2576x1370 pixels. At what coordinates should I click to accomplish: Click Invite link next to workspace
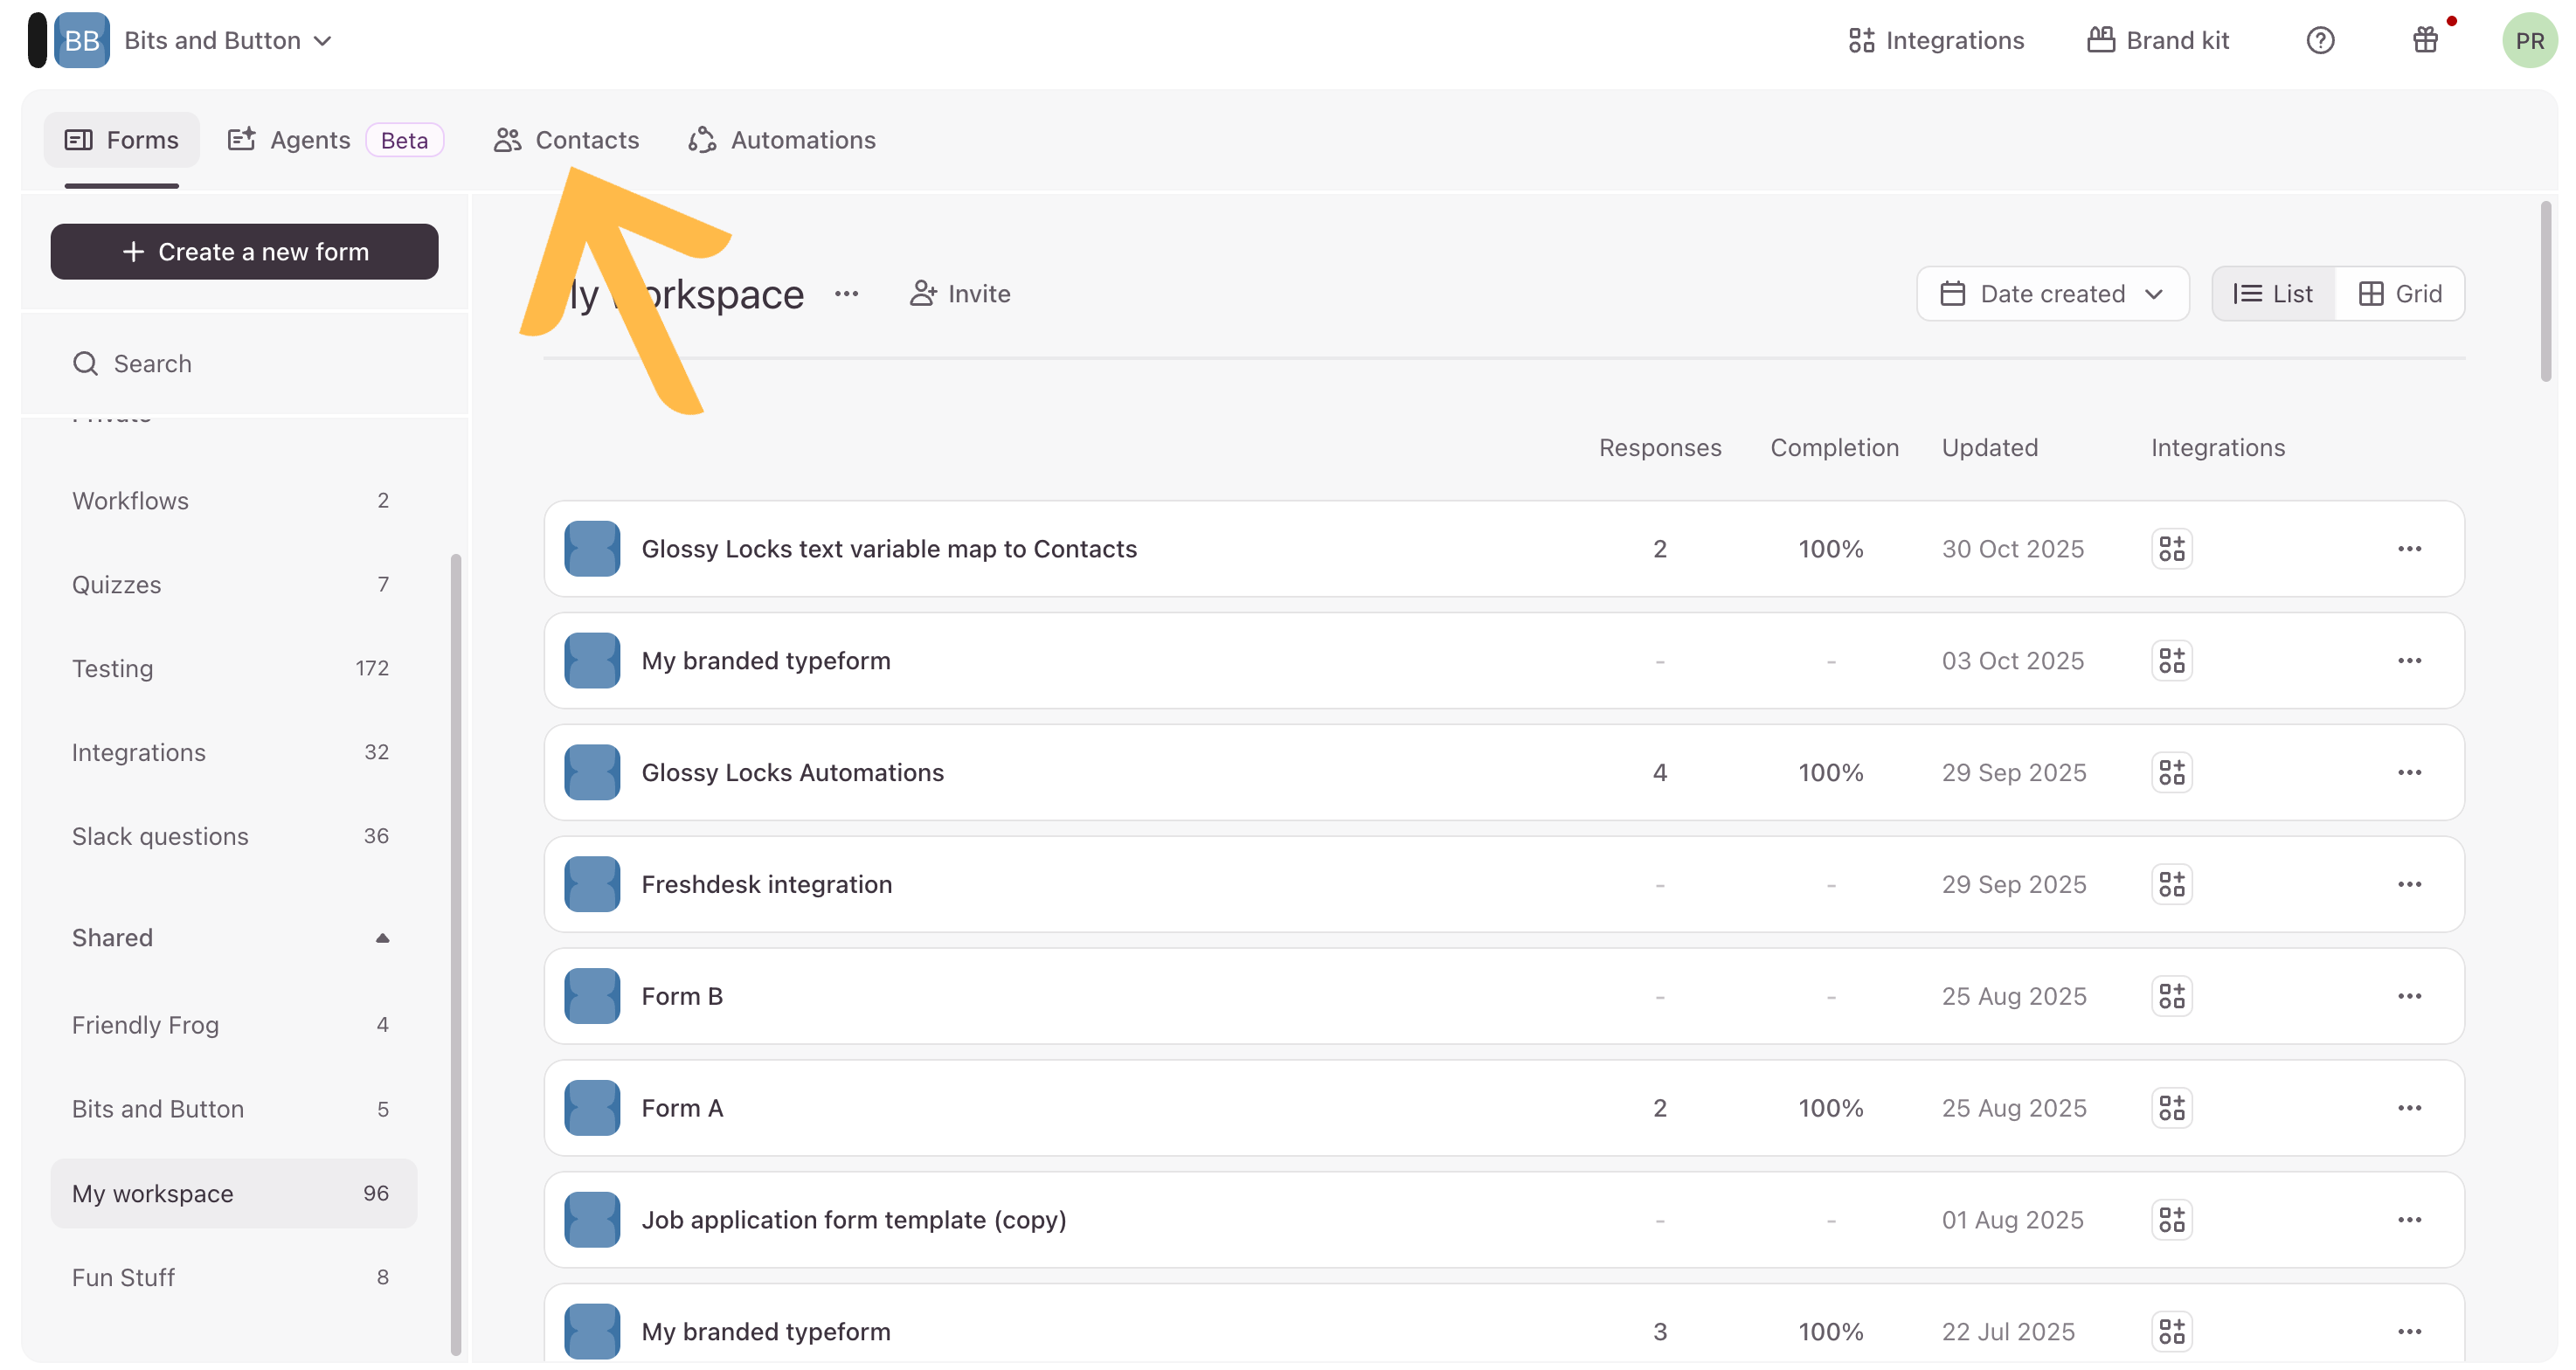coord(960,294)
